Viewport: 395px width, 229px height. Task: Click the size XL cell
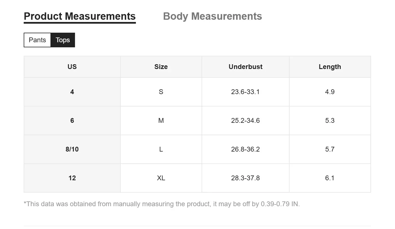(161, 178)
